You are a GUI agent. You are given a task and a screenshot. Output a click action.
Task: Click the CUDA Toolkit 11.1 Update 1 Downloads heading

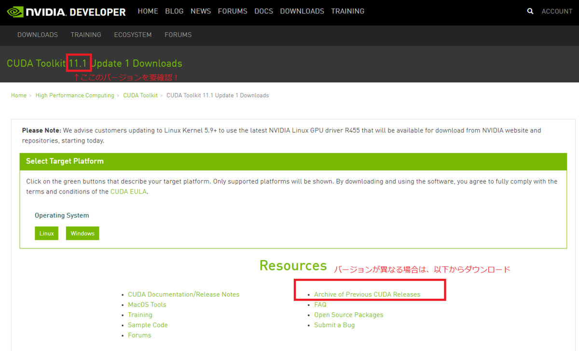[x=95, y=63]
